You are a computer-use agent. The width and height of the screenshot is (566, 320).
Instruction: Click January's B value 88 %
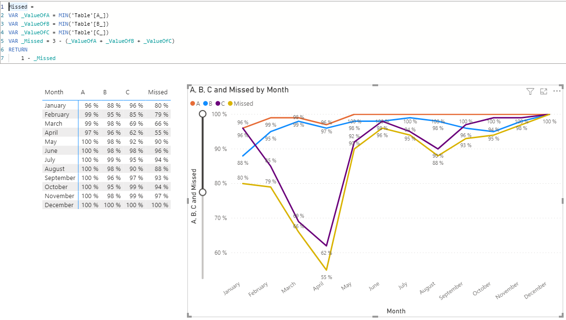(x=114, y=106)
